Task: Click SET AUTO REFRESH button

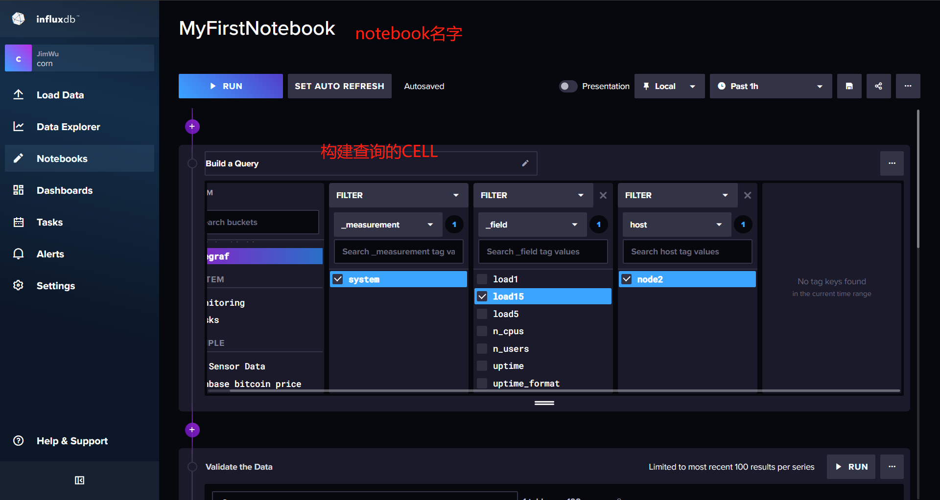Action: pos(340,86)
